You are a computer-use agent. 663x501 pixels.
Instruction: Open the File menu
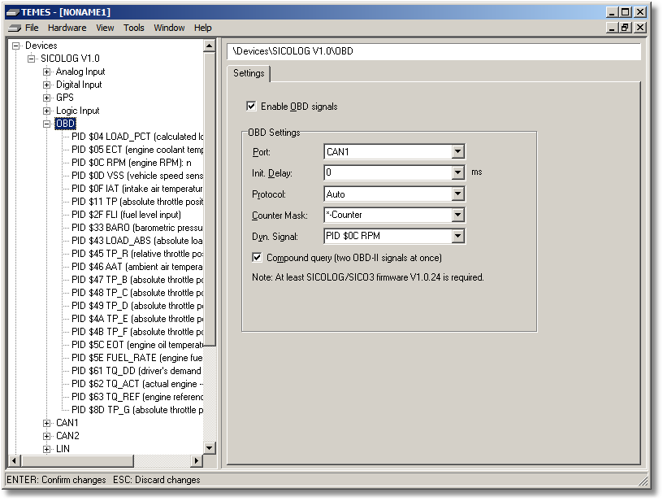click(x=32, y=28)
